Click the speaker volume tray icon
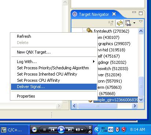This screenshot has width=151, height=135. click(x=111, y=130)
